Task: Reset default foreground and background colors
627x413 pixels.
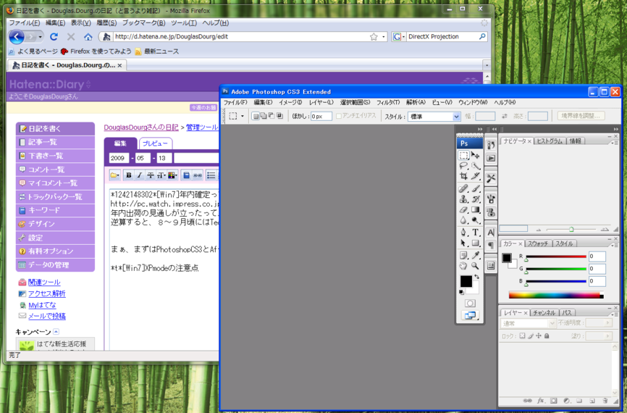Action: (461, 293)
